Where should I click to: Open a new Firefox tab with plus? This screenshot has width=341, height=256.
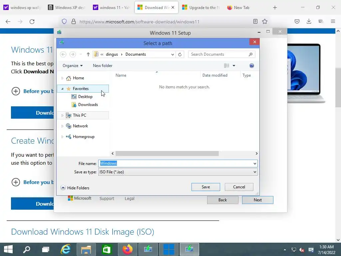(x=275, y=8)
